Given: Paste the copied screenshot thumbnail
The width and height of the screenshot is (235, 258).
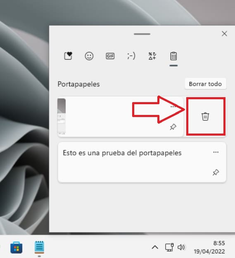Looking at the screenshot, I should click(62, 116).
